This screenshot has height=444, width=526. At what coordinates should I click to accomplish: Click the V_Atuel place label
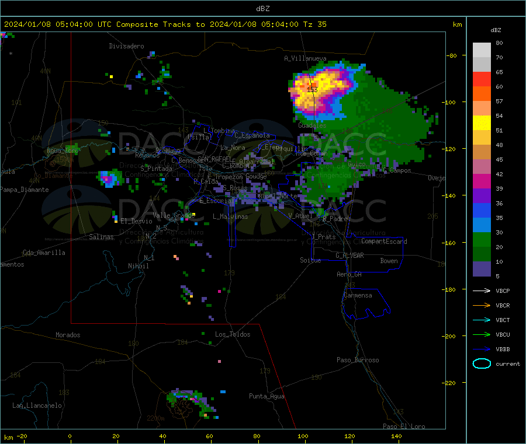tap(300, 216)
